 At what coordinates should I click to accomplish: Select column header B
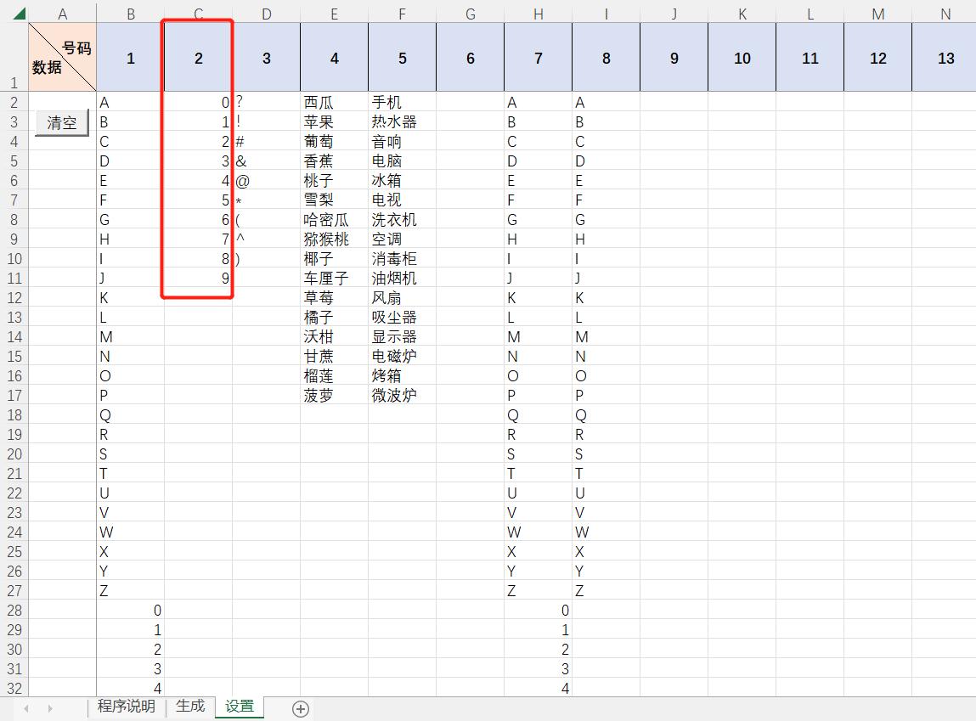coord(130,13)
